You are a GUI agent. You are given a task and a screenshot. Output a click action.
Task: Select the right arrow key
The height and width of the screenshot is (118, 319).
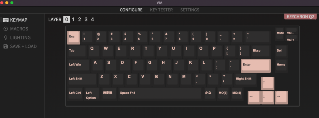pyautogui.click(x=281, y=98)
